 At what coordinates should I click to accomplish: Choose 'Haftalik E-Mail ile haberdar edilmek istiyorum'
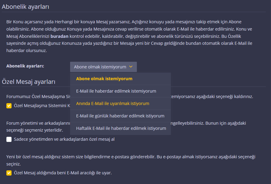point(120,128)
